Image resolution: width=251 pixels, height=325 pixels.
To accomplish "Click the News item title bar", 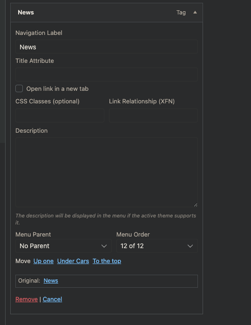I will click(x=107, y=13).
